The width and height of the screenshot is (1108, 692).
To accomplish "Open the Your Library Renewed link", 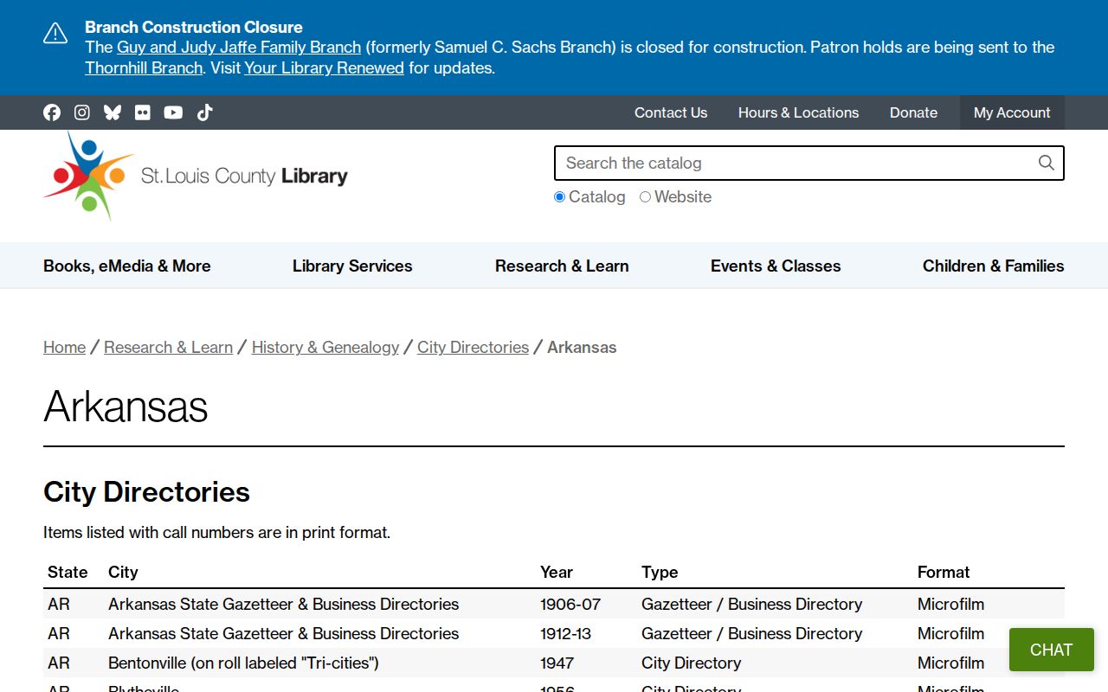I will pos(324,67).
